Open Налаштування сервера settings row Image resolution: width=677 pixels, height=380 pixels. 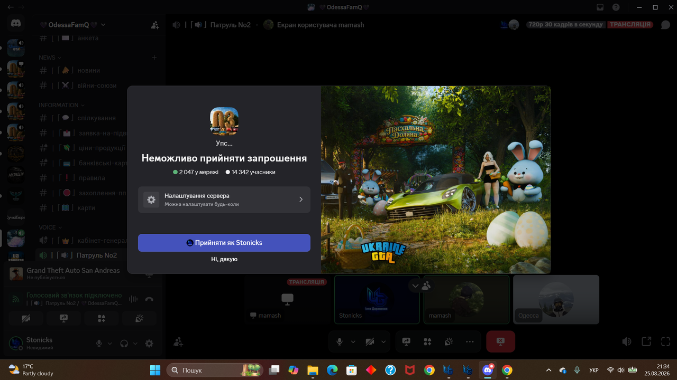tap(224, 199)
